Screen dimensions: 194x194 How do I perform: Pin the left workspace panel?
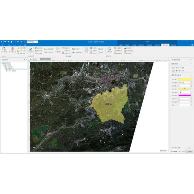click(x=24, y=60)
